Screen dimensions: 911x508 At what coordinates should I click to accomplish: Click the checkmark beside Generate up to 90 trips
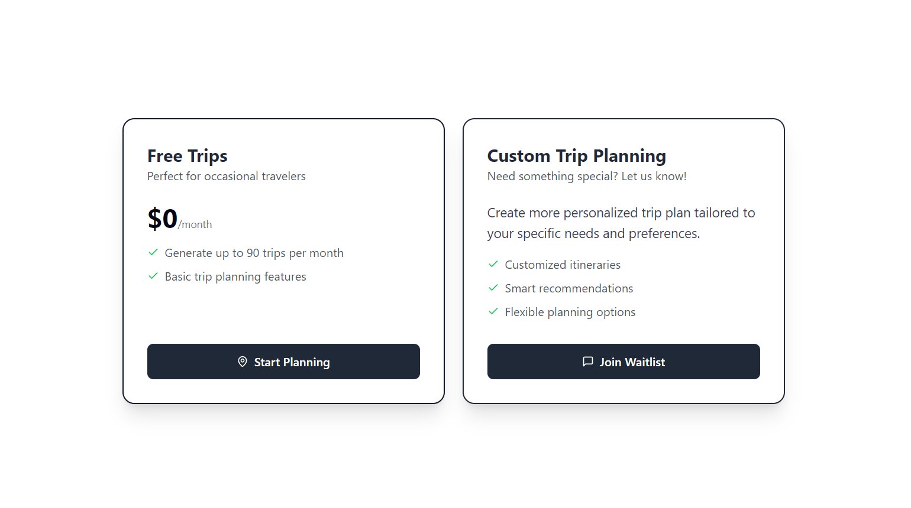[153, 252]
